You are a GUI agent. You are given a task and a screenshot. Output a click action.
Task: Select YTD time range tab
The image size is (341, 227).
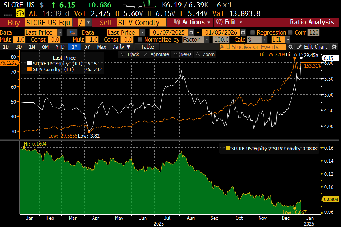(x=60, y=47)
